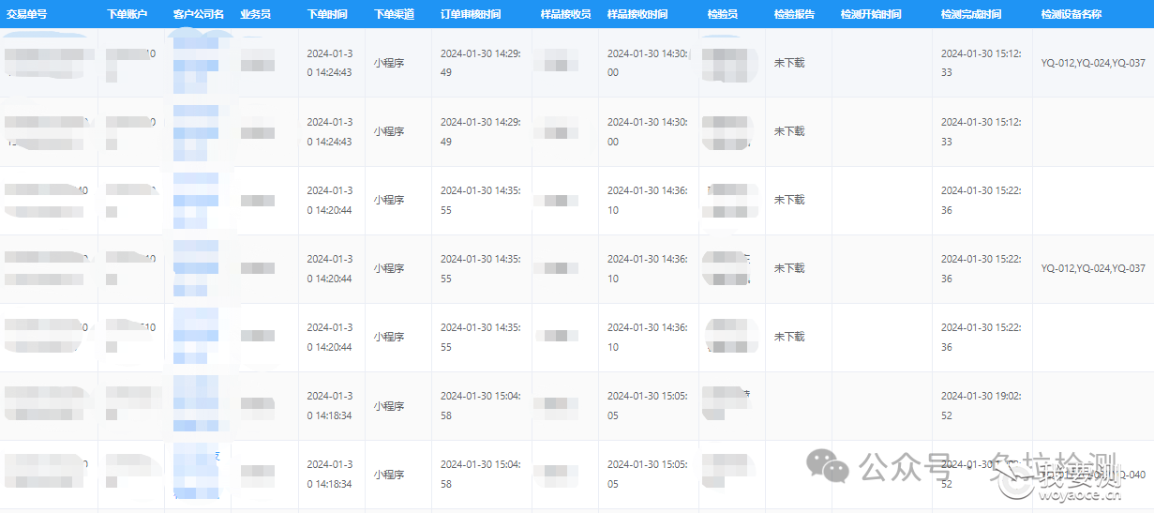Image resolution: width=1154 pixels, height=513 pixels.
Task: Select the 检测设备名称 column header
Action: (x=1072, y=15)
